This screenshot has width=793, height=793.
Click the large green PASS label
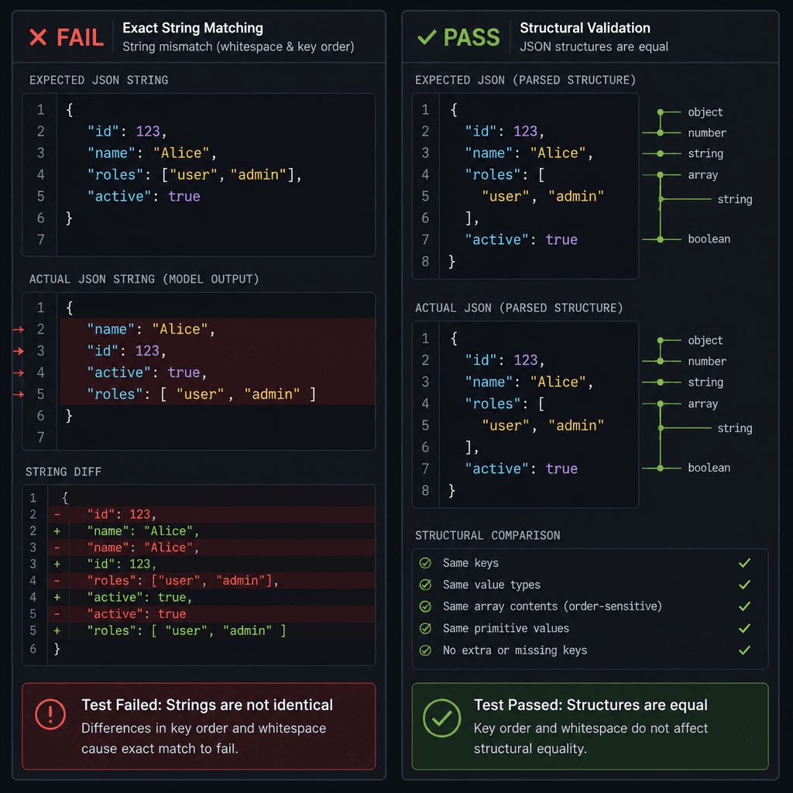pos(472,37)
